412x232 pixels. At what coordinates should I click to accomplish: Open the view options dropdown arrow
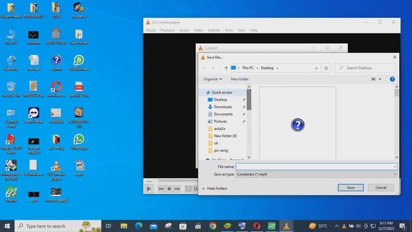[380, 79]
